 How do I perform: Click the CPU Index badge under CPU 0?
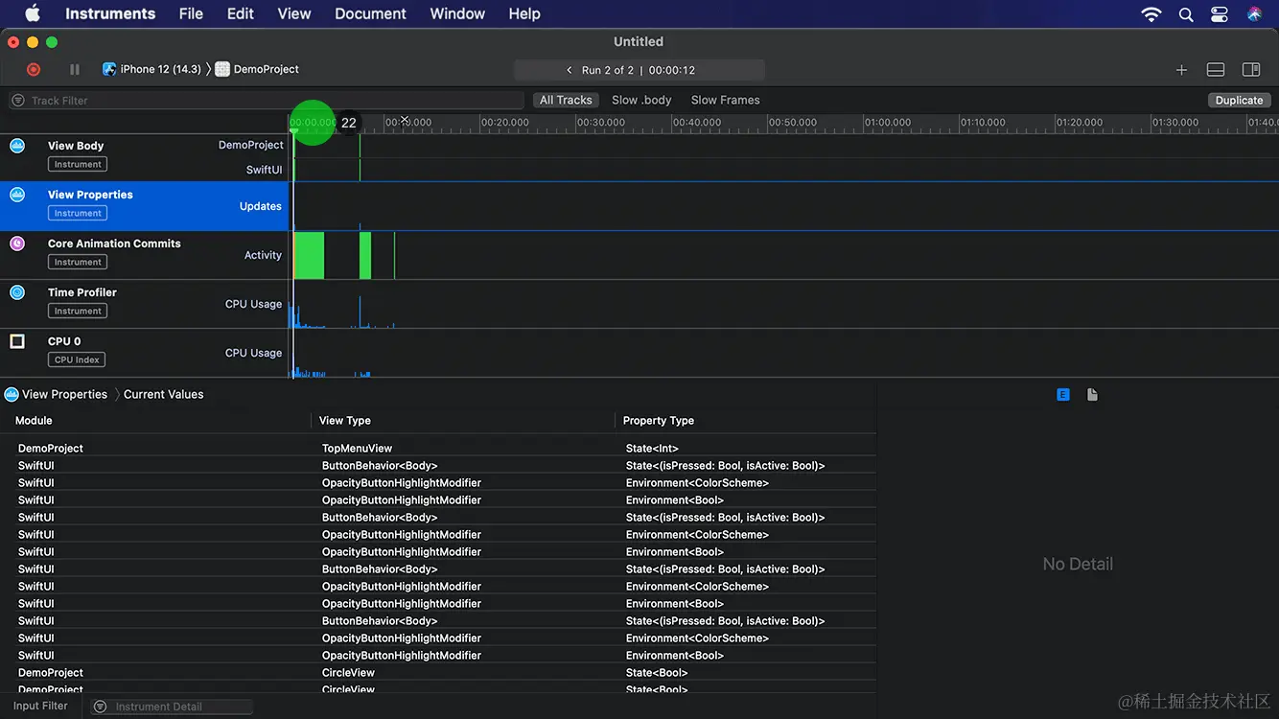coord(77,359)
